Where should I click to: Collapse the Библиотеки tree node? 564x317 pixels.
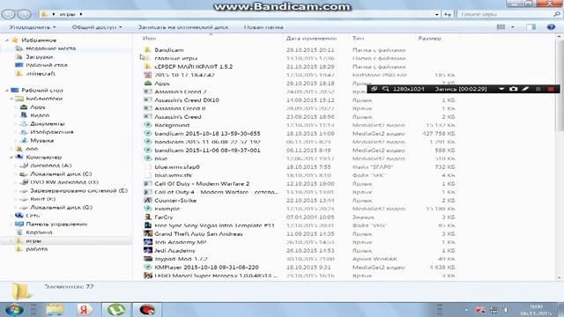coord(11,99)
